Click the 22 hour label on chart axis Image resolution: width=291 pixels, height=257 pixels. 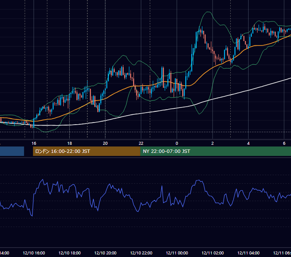(141, 143)
